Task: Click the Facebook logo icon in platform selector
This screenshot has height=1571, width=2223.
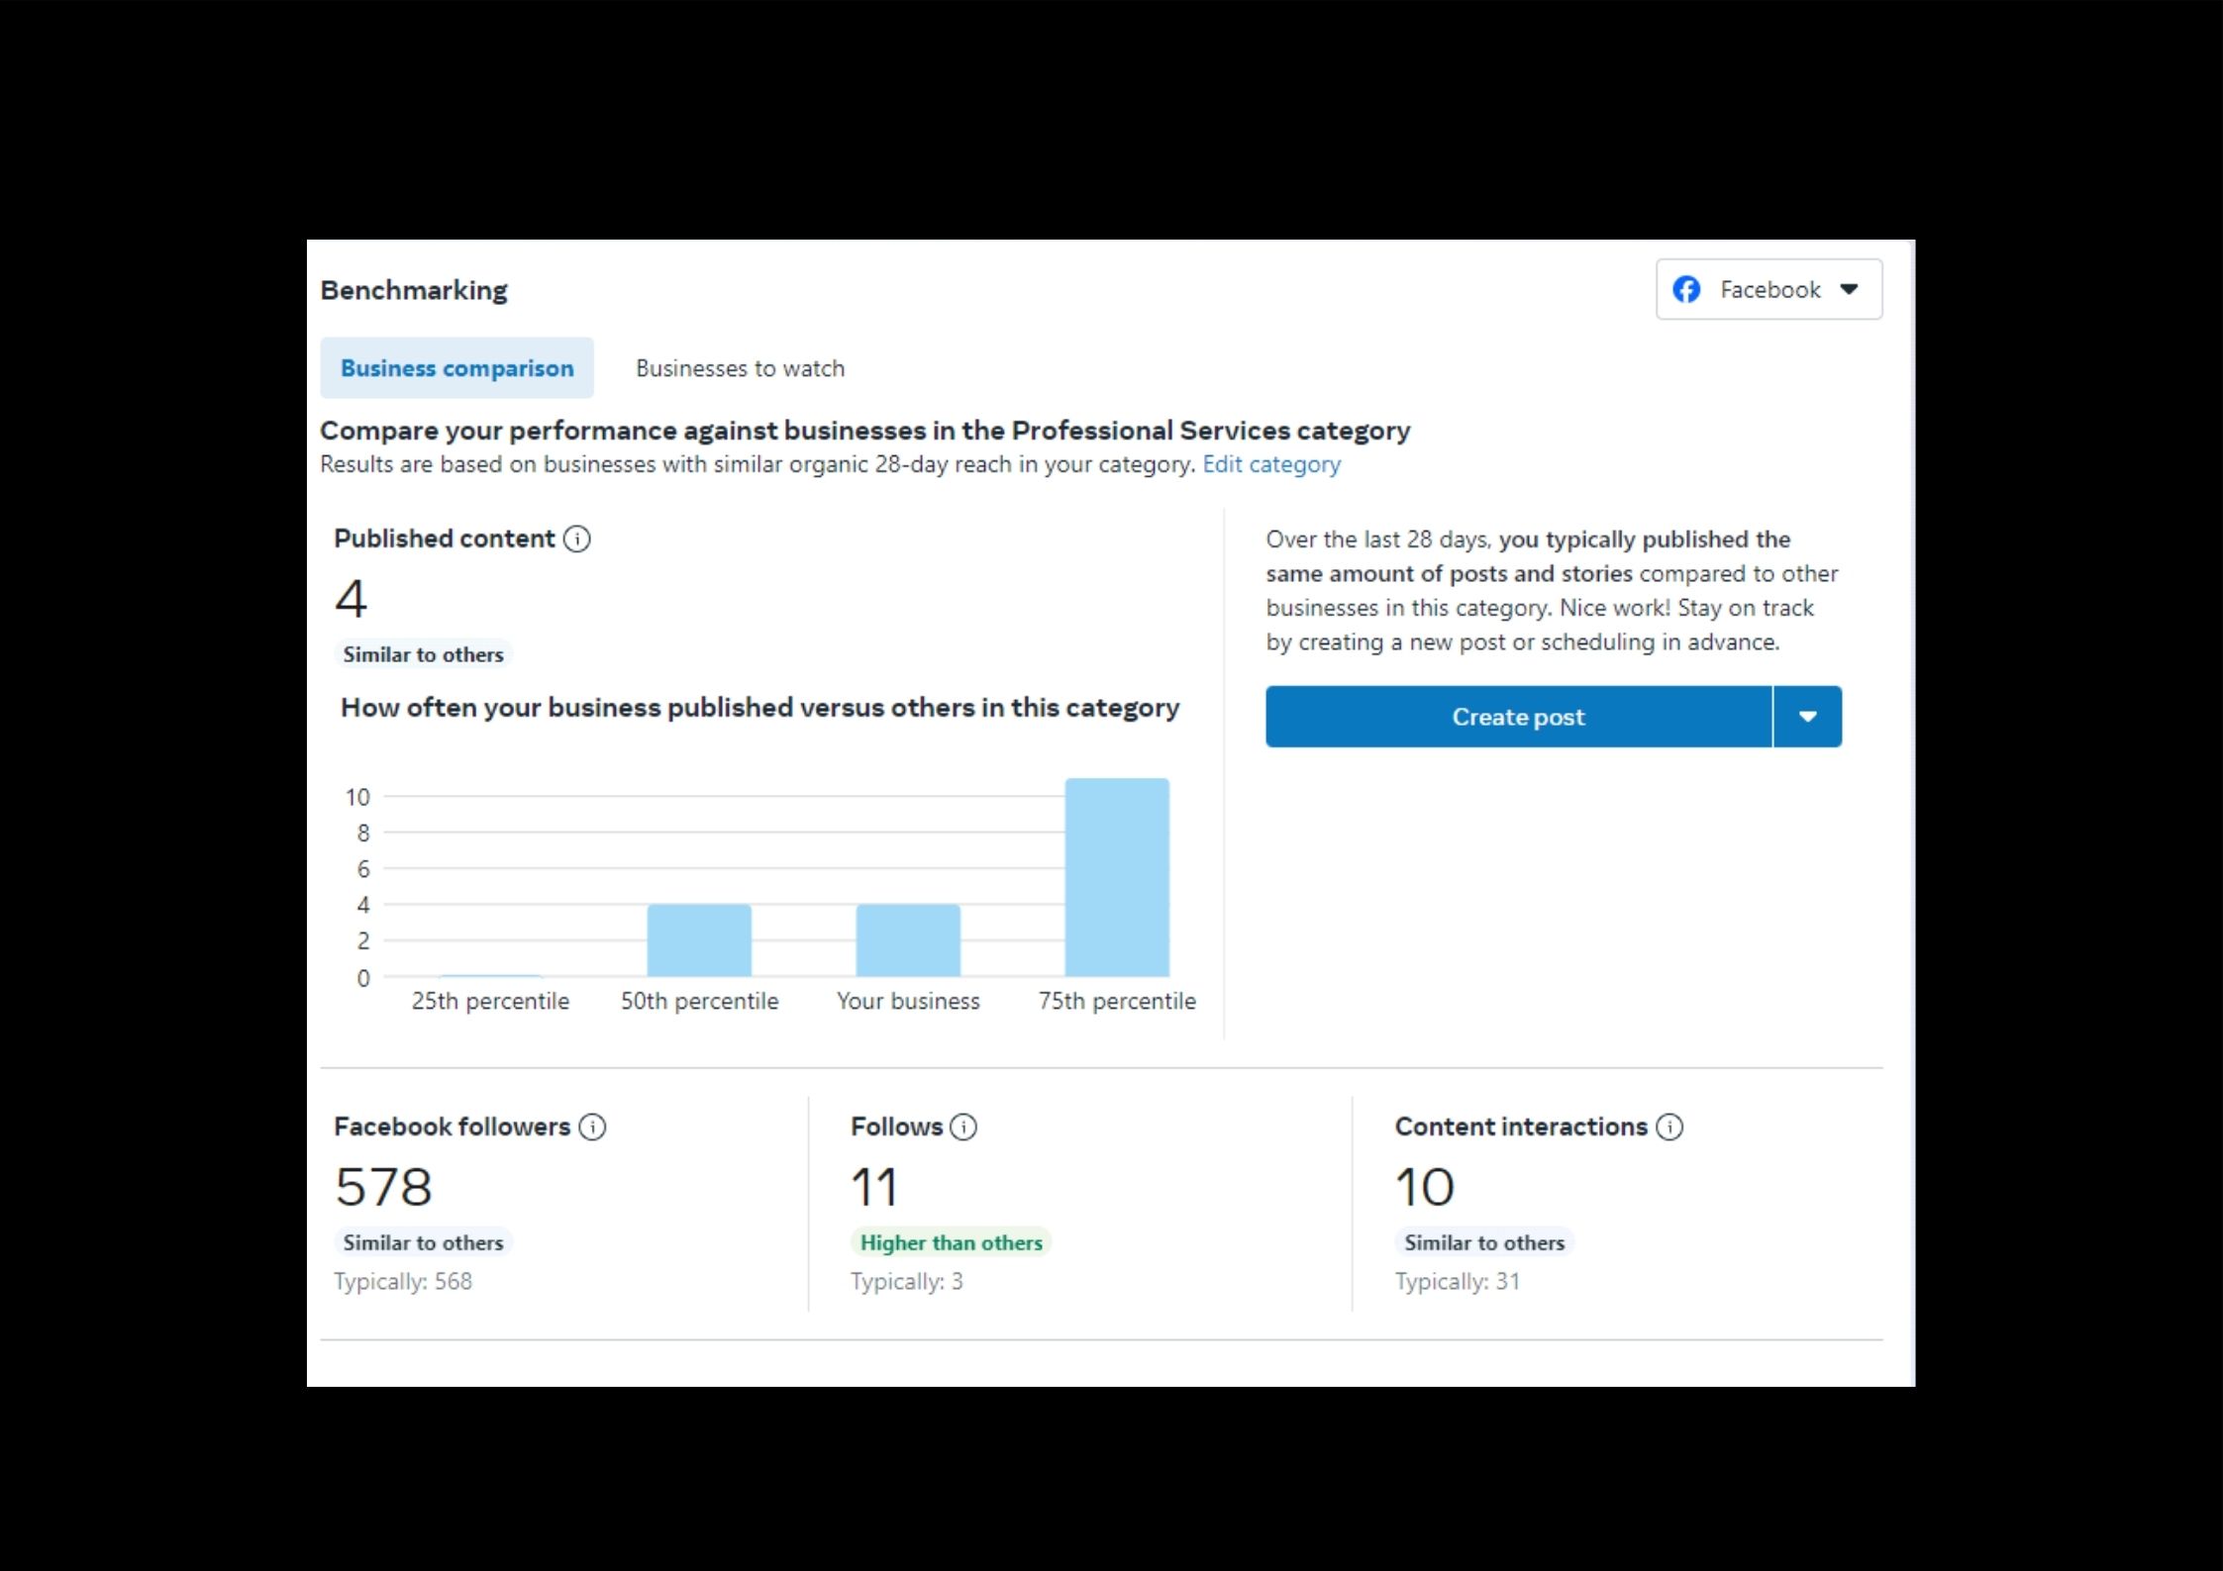Action: coord(1686,289)
